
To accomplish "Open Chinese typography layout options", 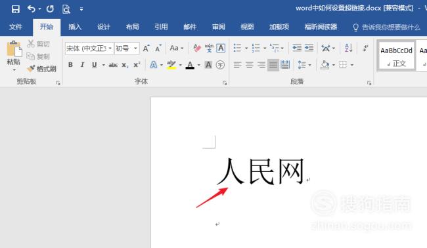I will coord(326,48).
